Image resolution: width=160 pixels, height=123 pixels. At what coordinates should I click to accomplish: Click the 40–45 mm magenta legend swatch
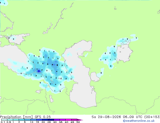point(68,120)
